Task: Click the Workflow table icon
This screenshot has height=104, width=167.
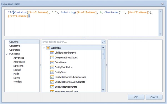Action: click(x=48, y=48)
